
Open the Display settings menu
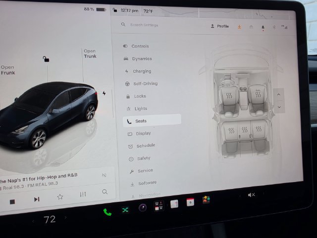point(139,133)
